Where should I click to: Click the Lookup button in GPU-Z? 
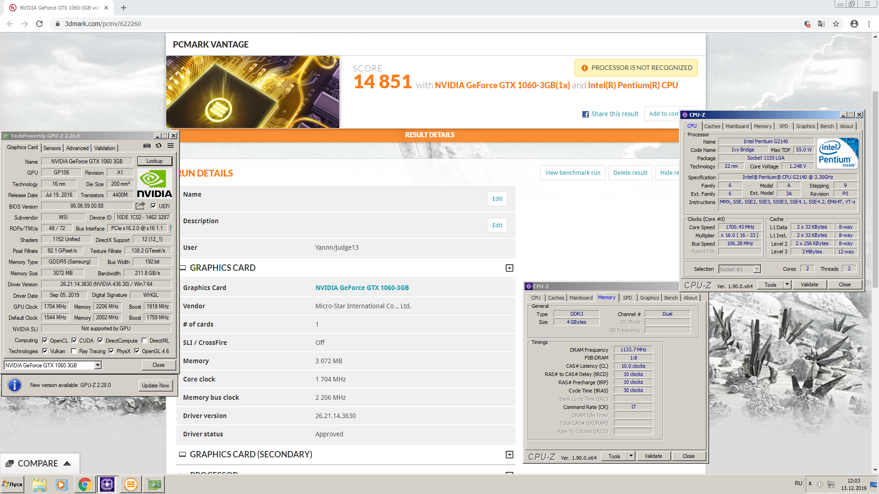tap(155, 161)
